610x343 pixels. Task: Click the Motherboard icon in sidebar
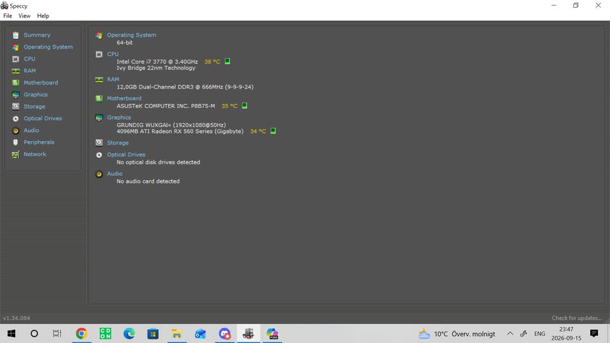point(15,83)
